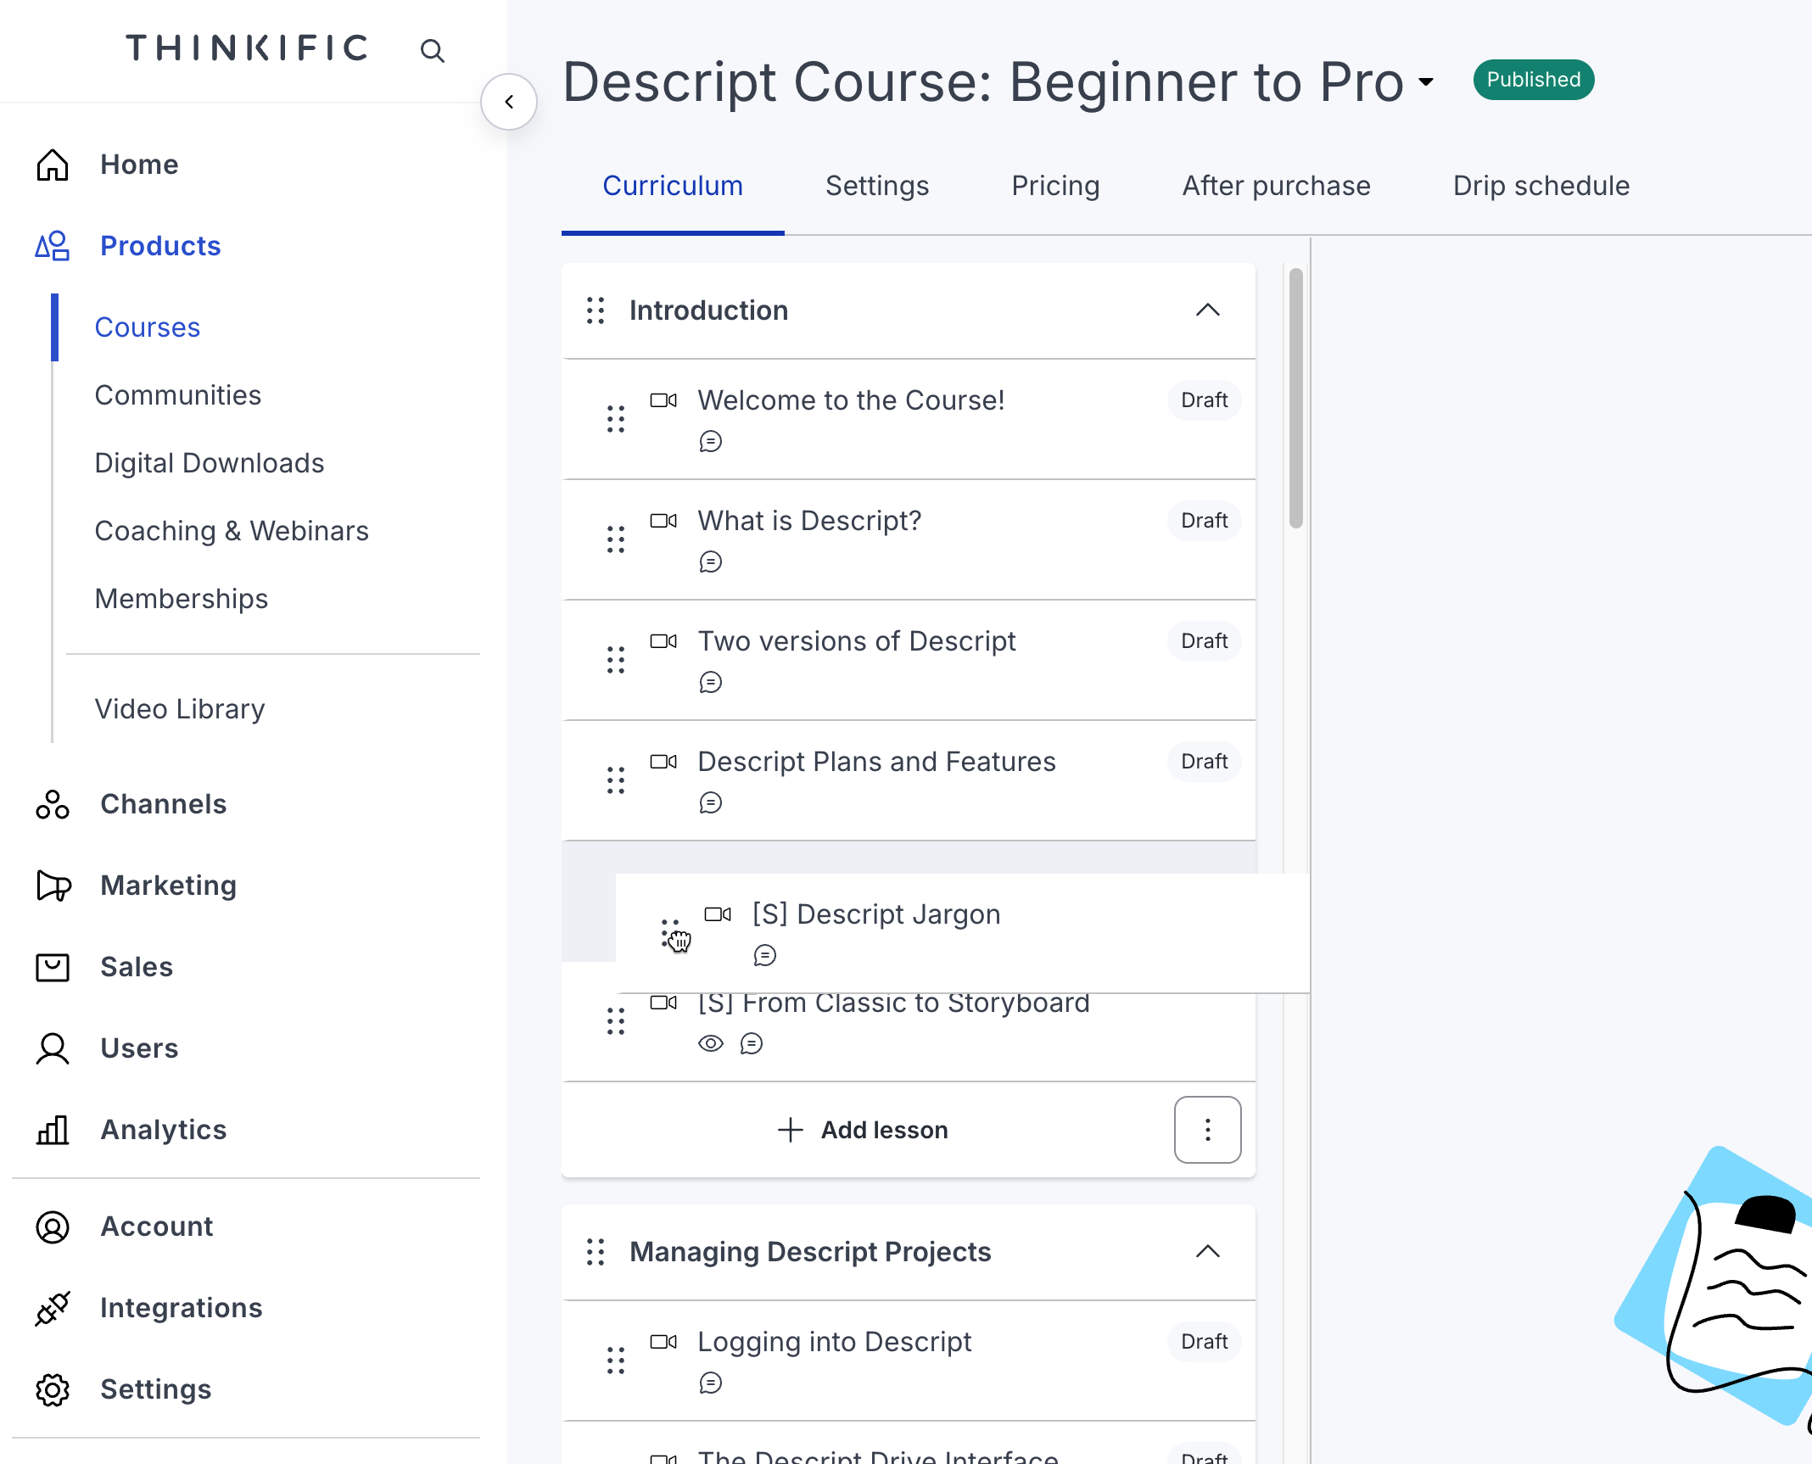Click Draft badge on What is Descript
This screenshot has width=1812, height=1464.
click(1204, 521)
